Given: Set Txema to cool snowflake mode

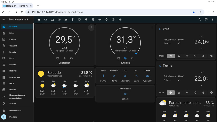Looking at the screenshot, I should click(x=187, y=93).
